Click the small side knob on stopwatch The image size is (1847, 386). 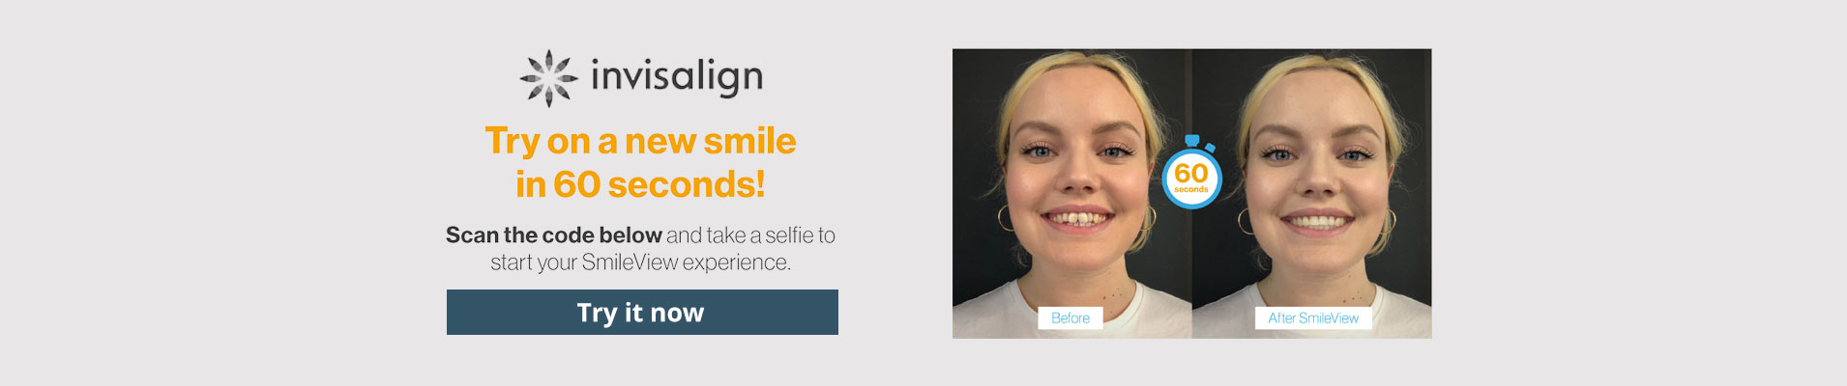click(1210, 148)
